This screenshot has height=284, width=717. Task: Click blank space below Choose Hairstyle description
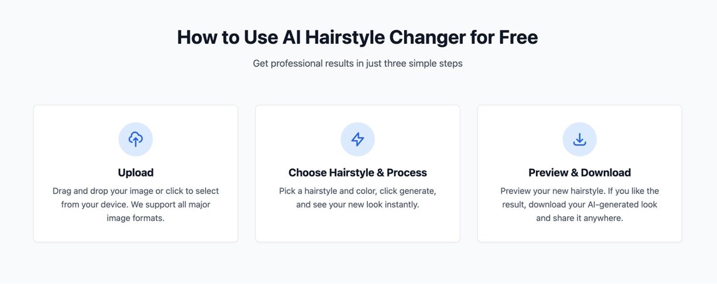pos(357,227)
